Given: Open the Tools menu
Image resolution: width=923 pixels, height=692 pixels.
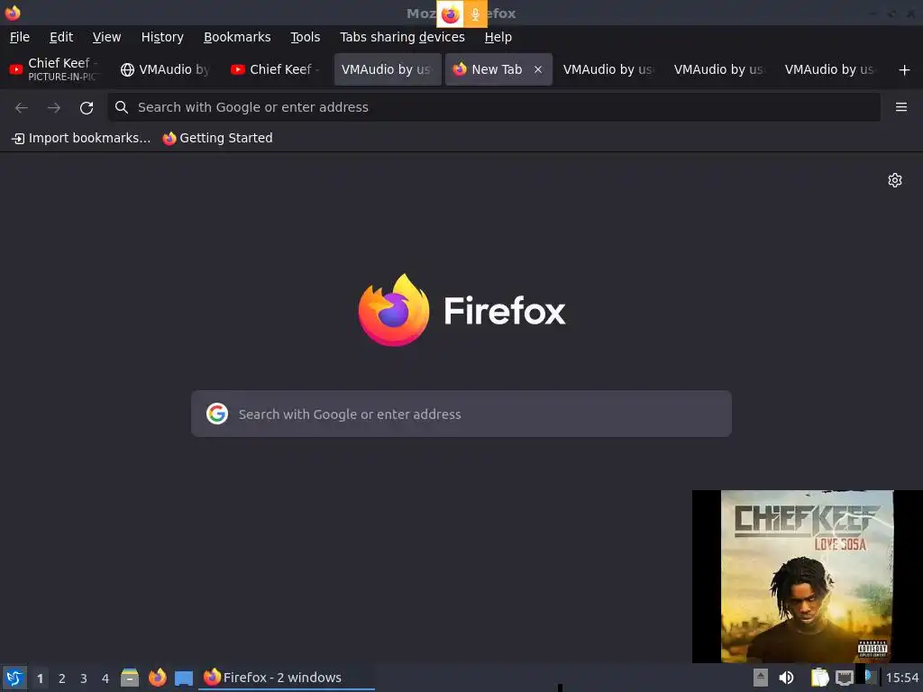Looking at the screenshot, I should (305, 37).
